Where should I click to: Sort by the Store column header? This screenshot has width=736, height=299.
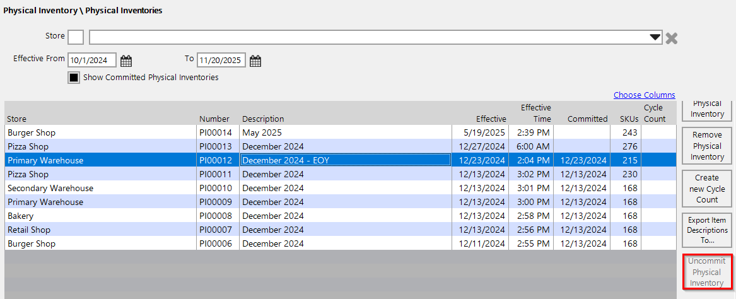[16, 119]
